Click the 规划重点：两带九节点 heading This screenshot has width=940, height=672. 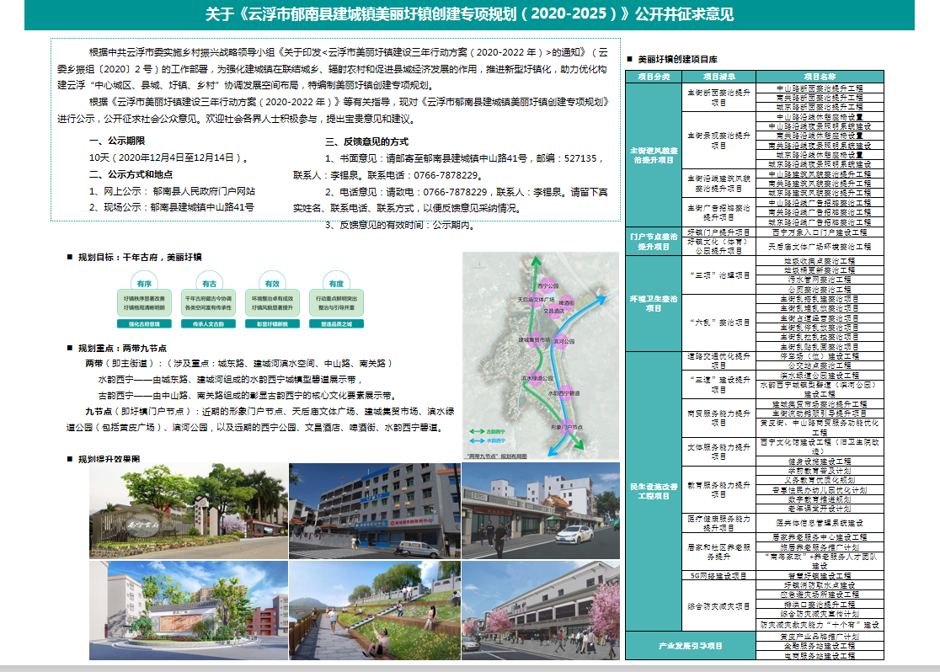click(x=122, y=349)
